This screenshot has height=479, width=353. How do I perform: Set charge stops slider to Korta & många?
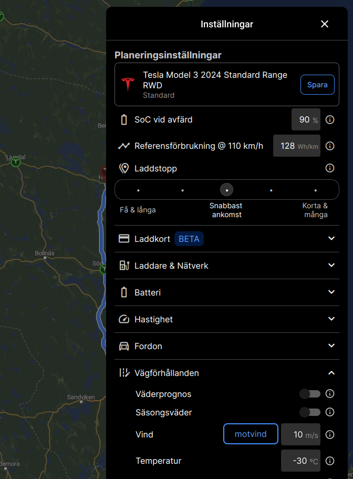[x=316, y=190]
